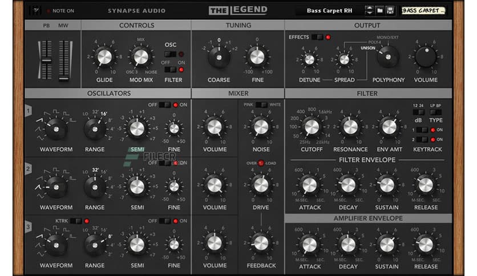
Task: Toggle KEYTRACK switch 1
Action: pos(422,130)
